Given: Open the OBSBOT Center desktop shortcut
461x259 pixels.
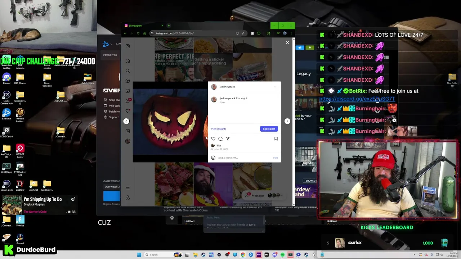Looking at the screenshot, I should [20, 151].
